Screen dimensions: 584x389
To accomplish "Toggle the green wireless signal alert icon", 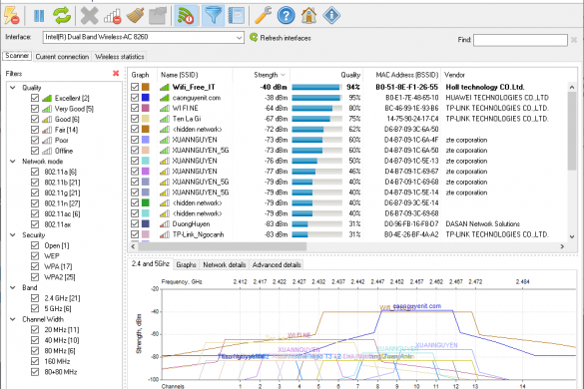I will [x=186, y=16].
